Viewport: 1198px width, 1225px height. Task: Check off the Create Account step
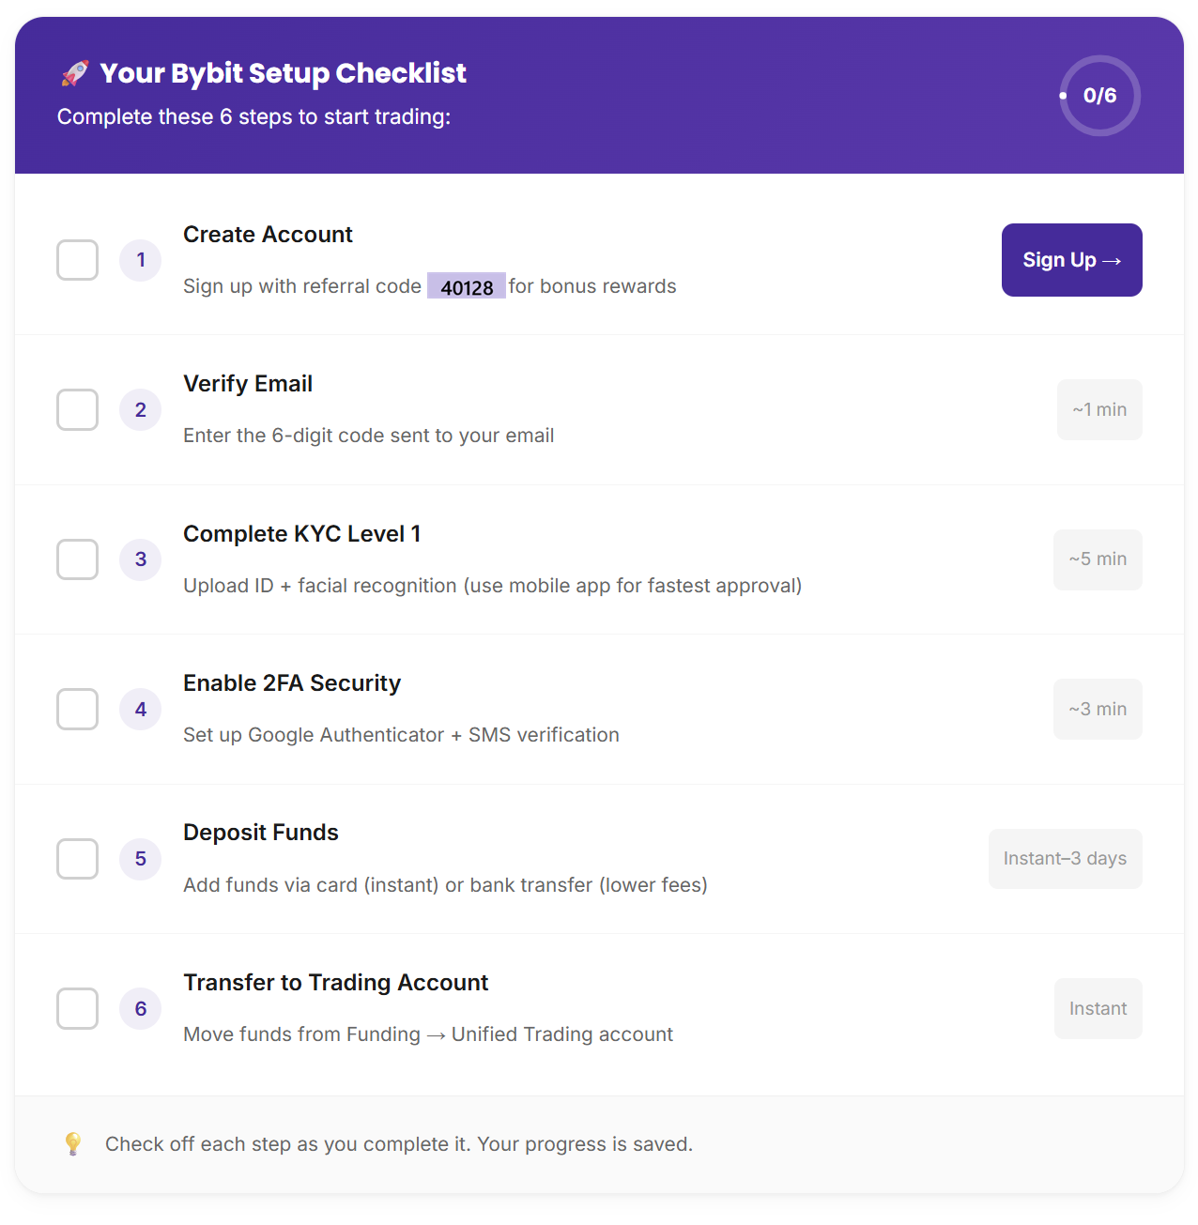pyautogui.click(x=78, y=260)
